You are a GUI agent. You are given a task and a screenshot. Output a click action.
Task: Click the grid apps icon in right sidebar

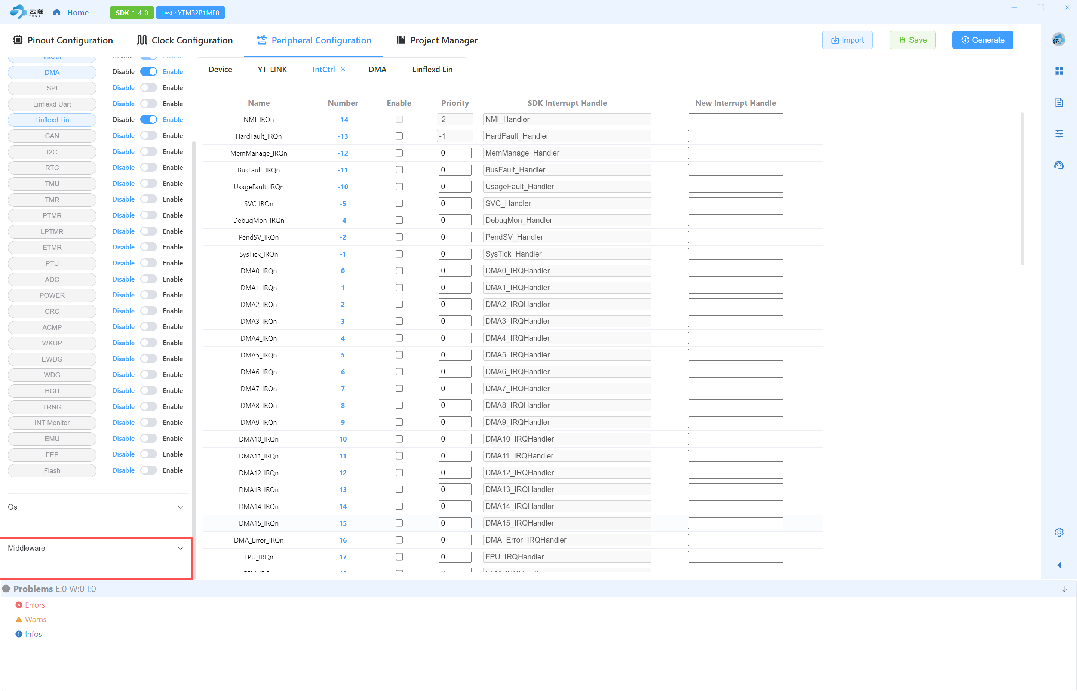[x=1059, y=71]
